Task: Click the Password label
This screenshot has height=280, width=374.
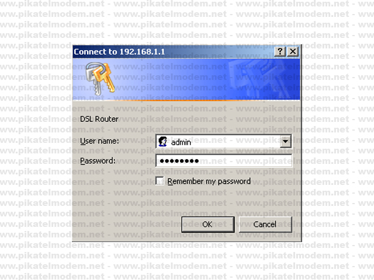Action: click(98, 161)
